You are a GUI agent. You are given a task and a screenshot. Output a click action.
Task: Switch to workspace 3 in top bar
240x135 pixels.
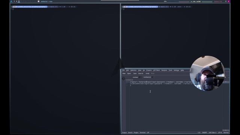(x=19, y=1)
